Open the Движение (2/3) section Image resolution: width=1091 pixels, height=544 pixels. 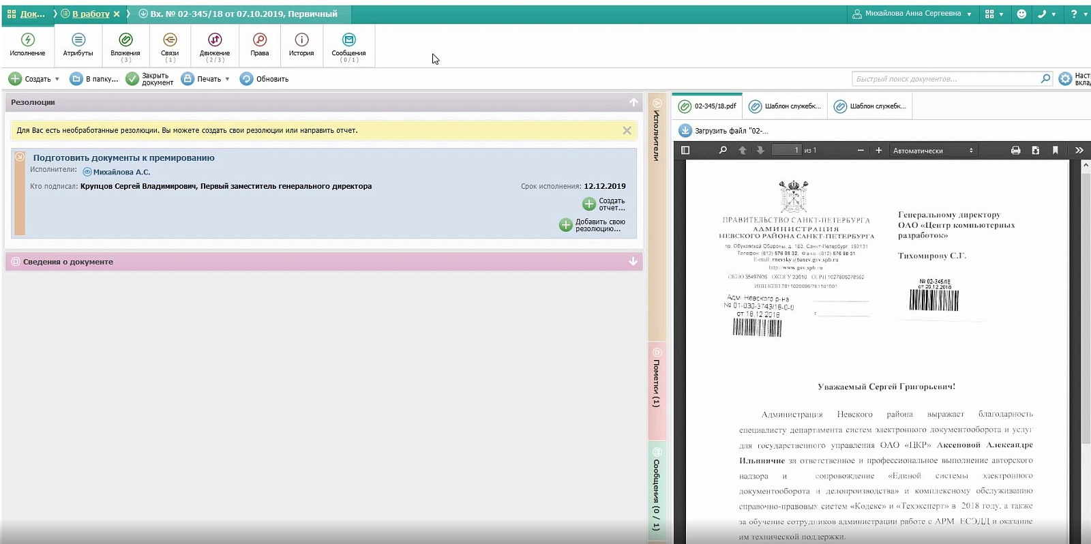215,47
